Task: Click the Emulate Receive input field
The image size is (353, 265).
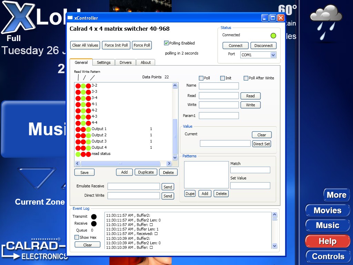Action: [x=134, y=186]
